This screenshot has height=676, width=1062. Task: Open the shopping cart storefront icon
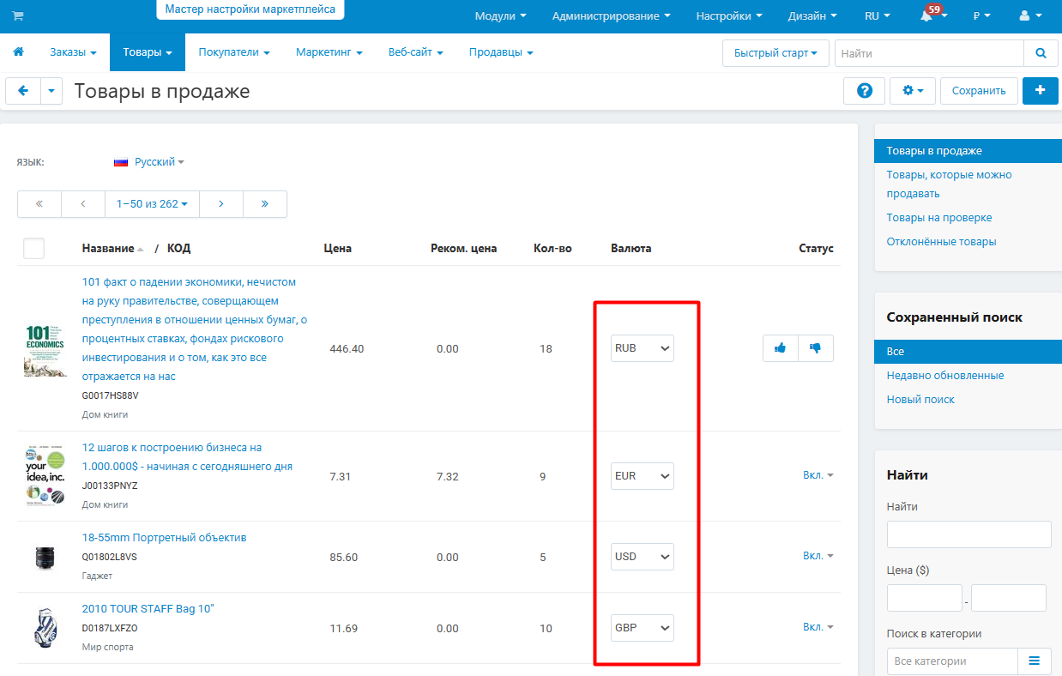coord(18,15)
